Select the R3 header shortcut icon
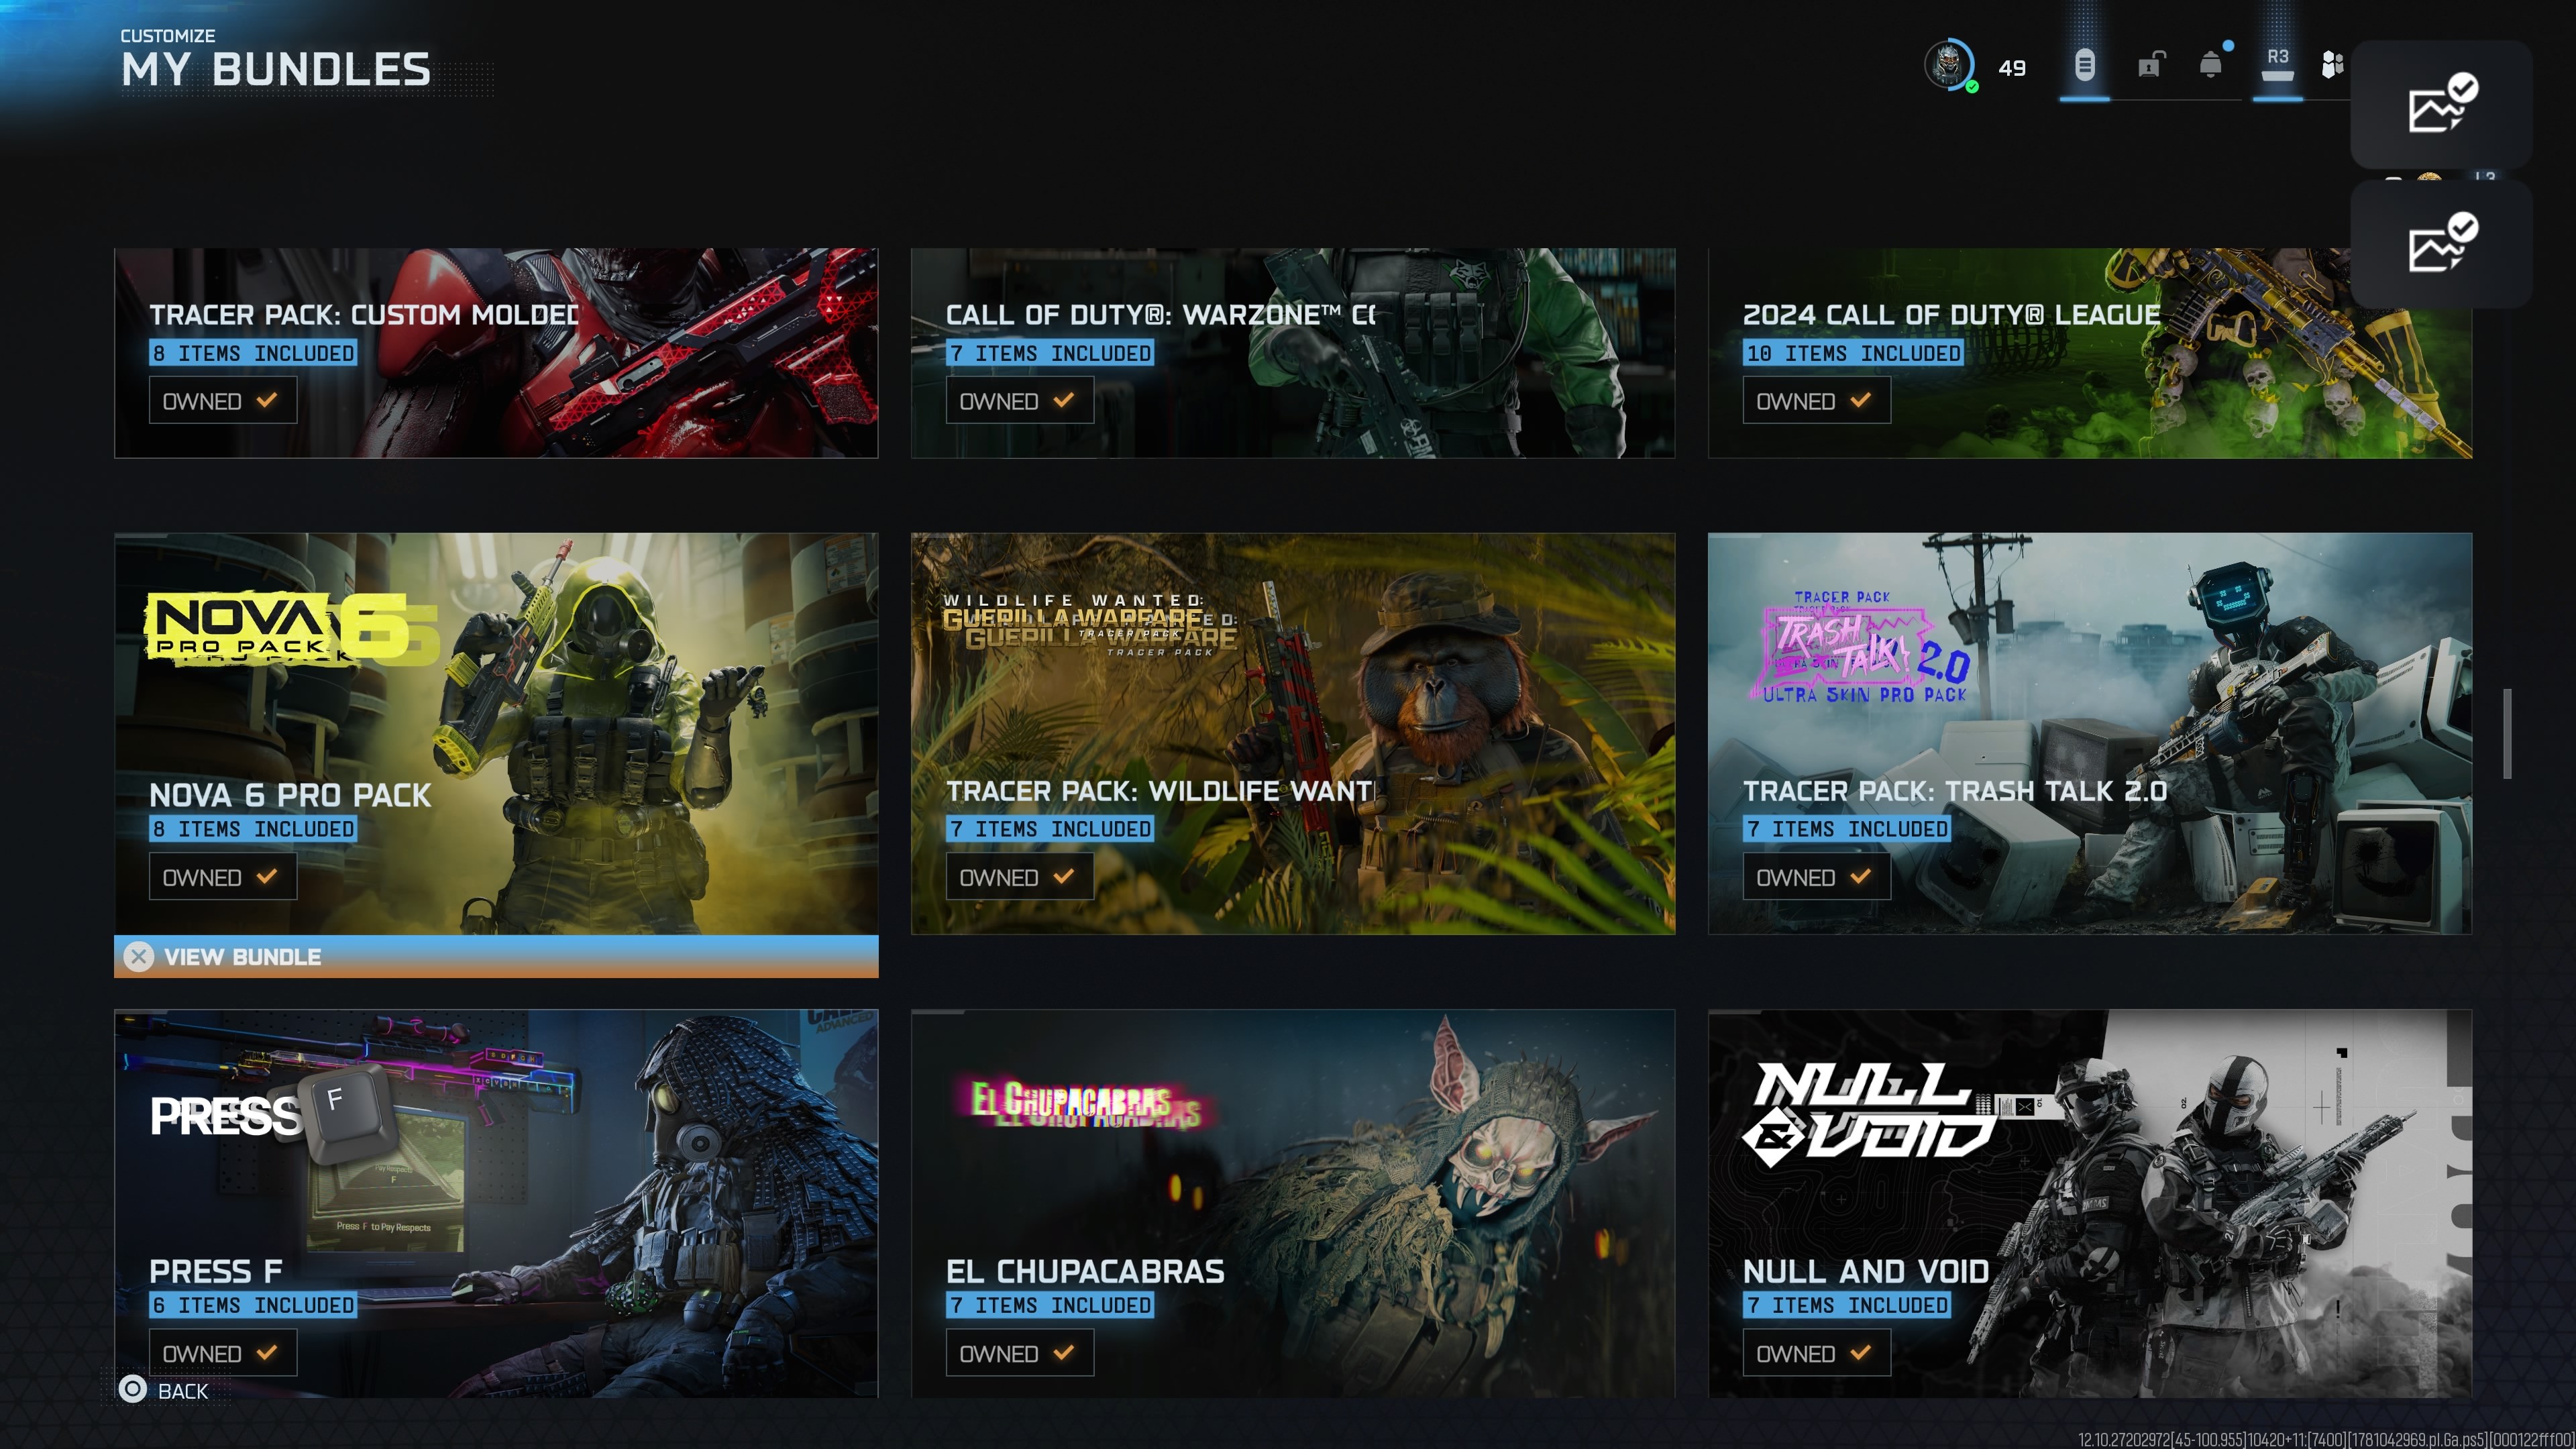 [x=2277, y=64]
